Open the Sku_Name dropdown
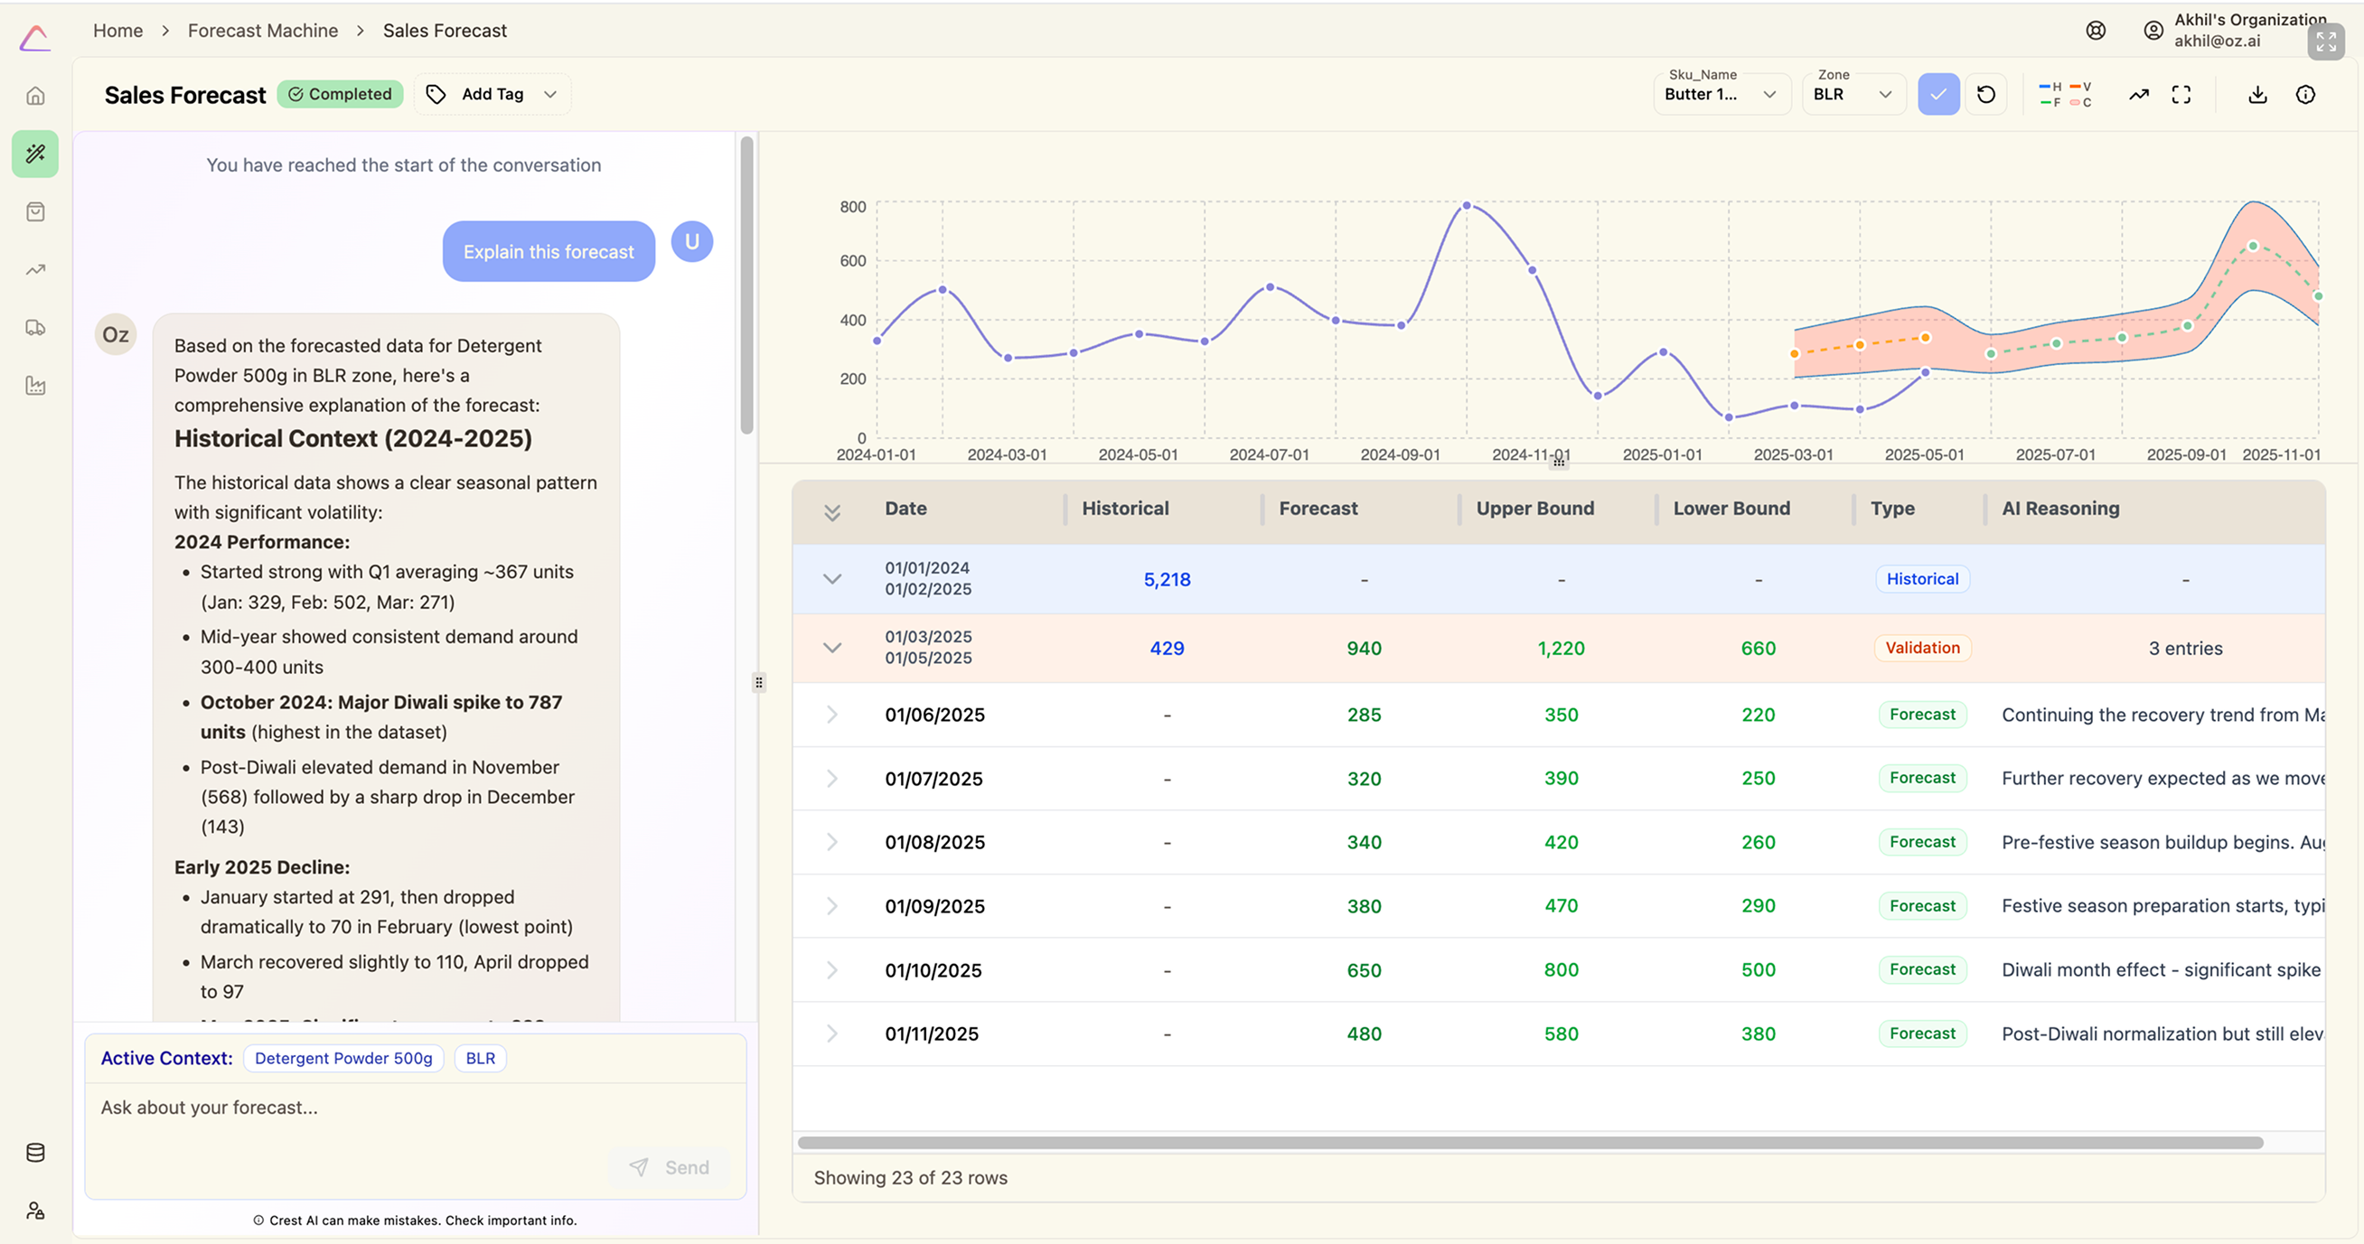The width and height of the screenshot is (2364, 1244). (1721, 95)
